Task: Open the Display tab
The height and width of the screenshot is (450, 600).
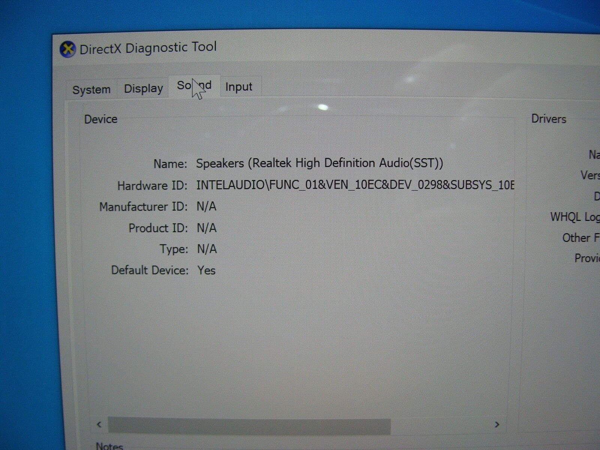Action: pos(143,88)
